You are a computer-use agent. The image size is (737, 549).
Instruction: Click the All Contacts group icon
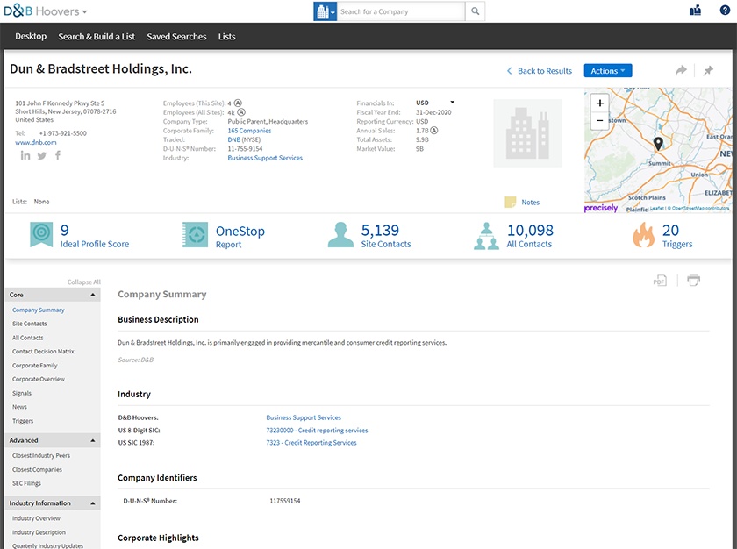click(486, 236)
